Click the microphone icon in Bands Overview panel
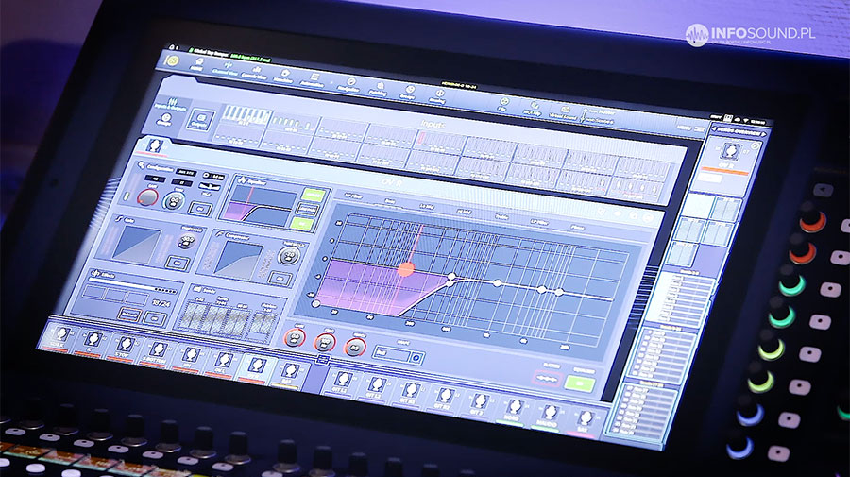850x477 pixels. (x=729, y=151)
